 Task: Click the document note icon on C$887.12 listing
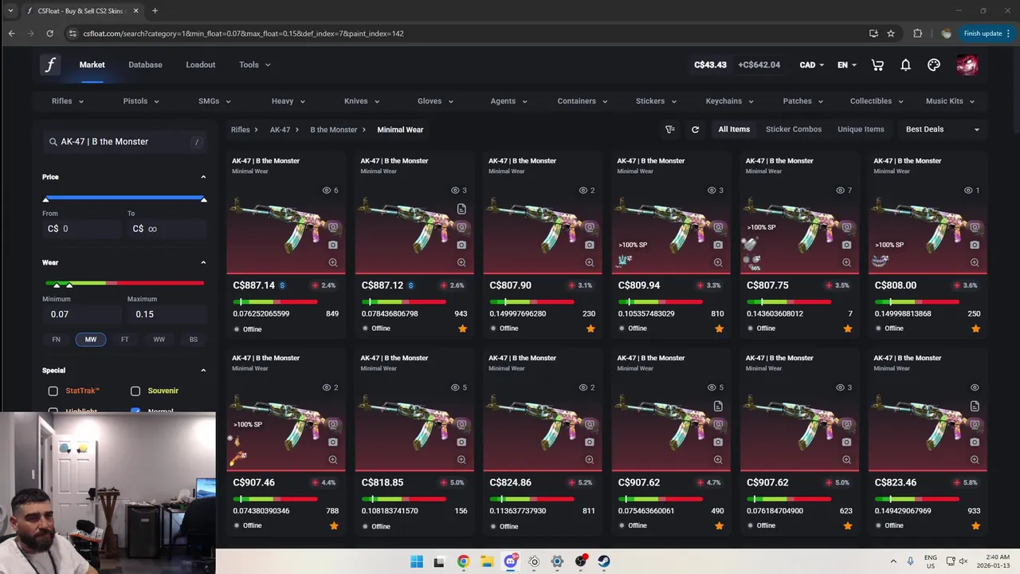click(461, 209)
